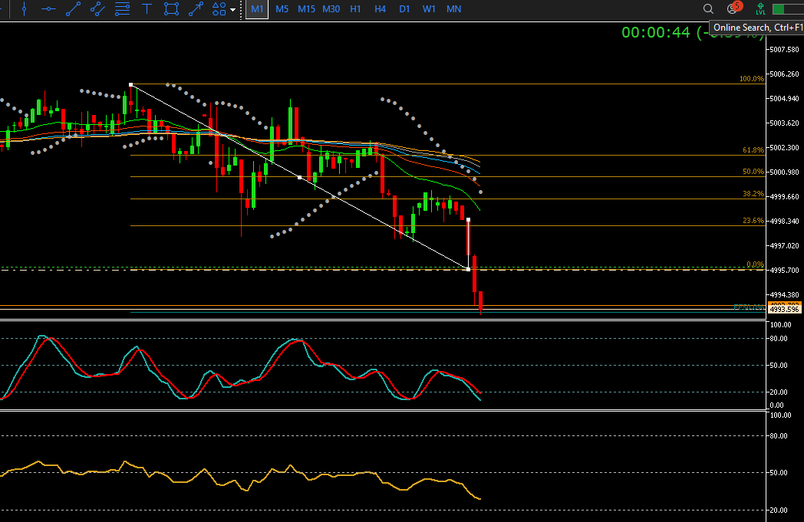Image resolution: width=804 pixels, height=522 pixels.
Task: Select the D1 daily timeframe
Action: (x=404, y=9)
